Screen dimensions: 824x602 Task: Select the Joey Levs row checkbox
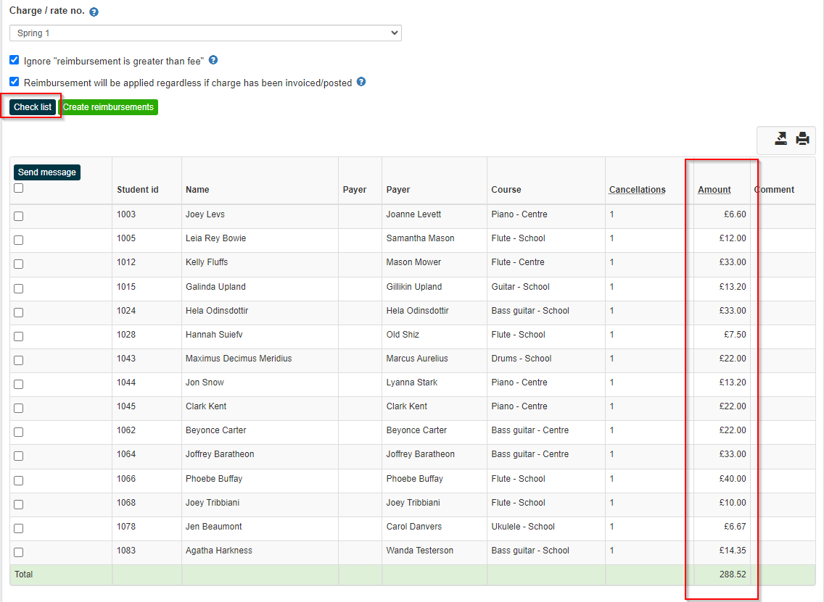[x=18, y=216]
